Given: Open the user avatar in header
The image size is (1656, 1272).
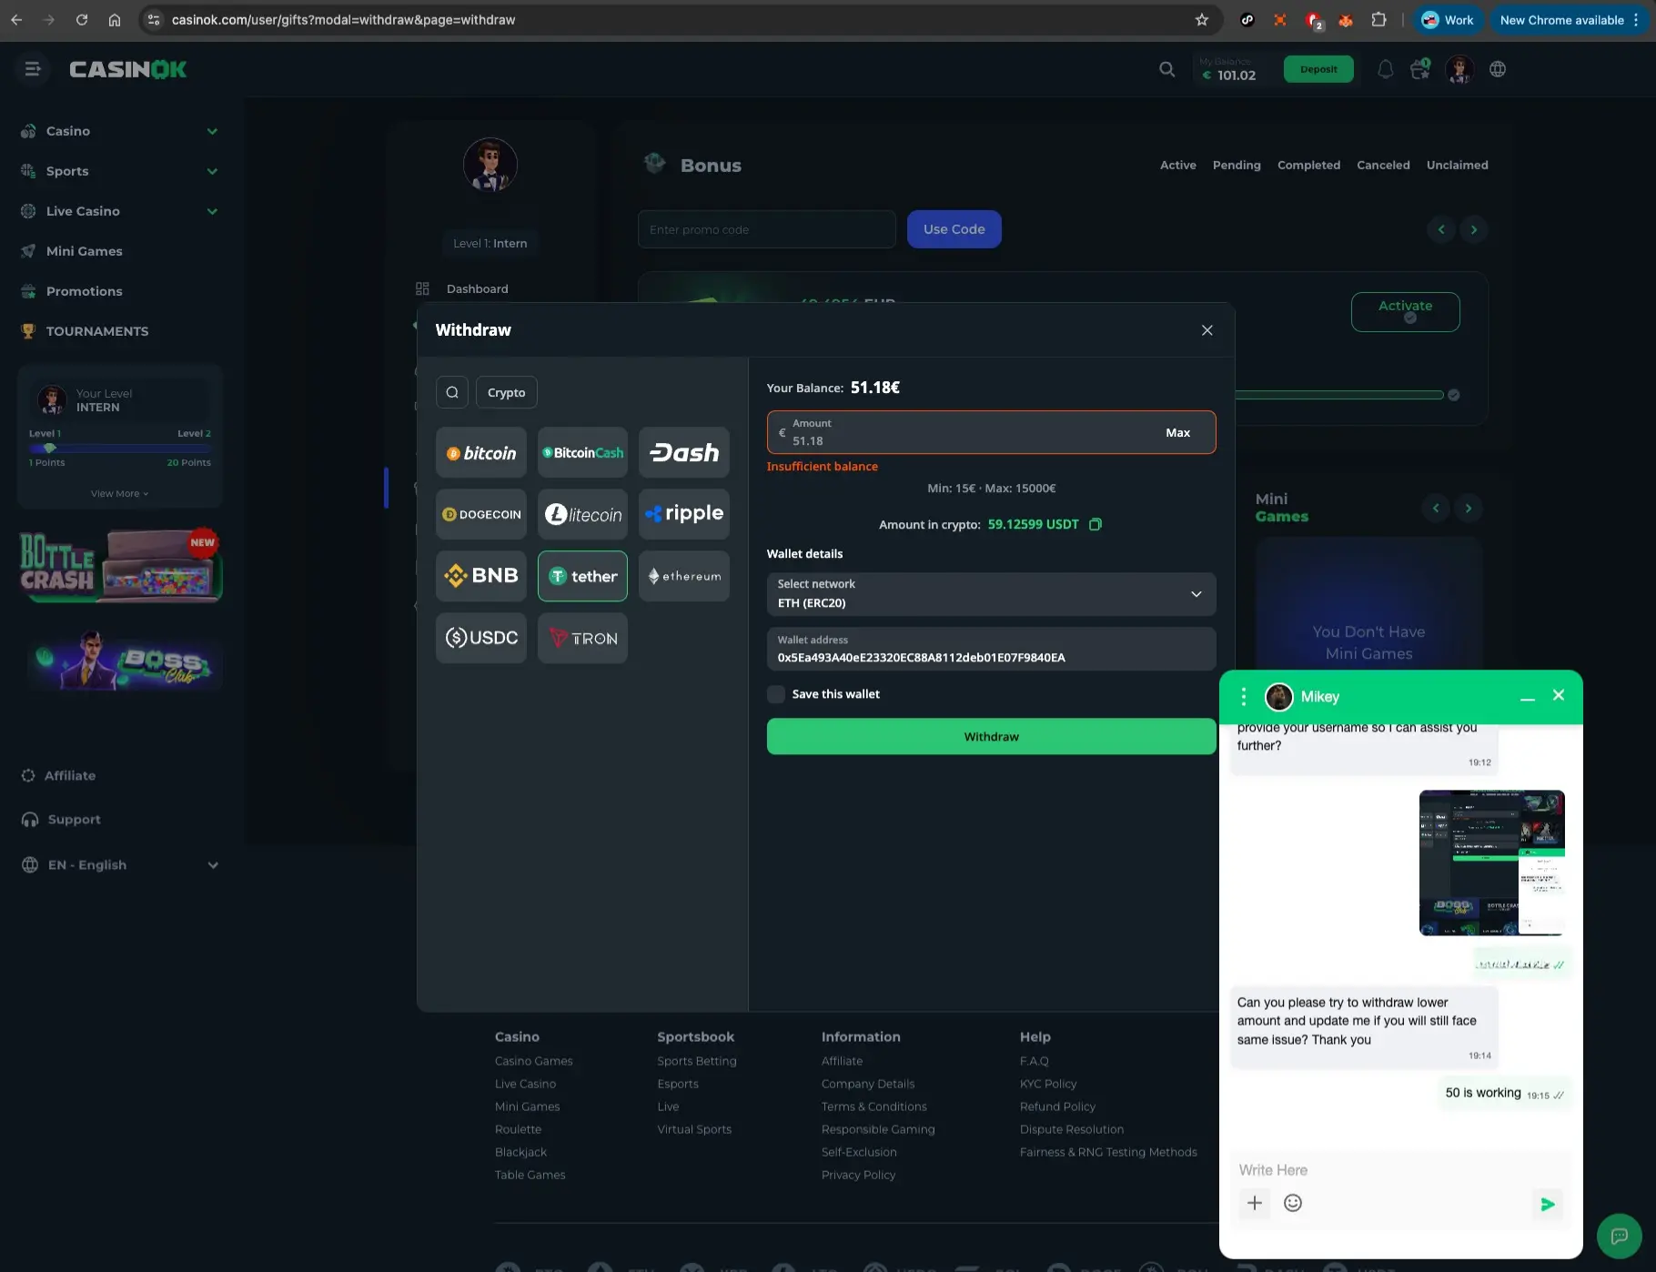Looking at the screenshot, I should click(x=1459, y=69).
